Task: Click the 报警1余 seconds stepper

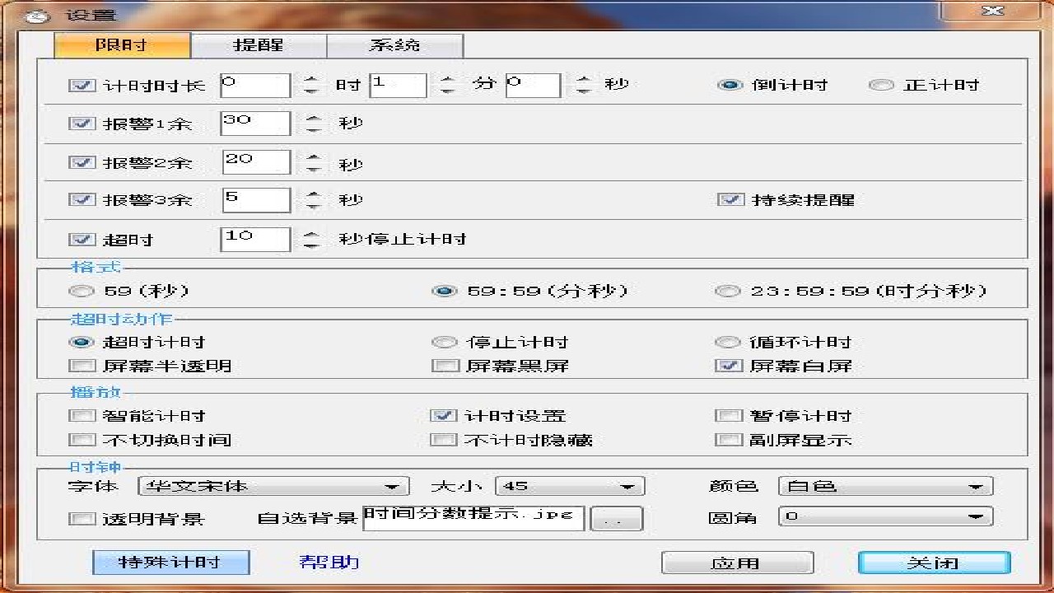Action: tap(312, 124)
